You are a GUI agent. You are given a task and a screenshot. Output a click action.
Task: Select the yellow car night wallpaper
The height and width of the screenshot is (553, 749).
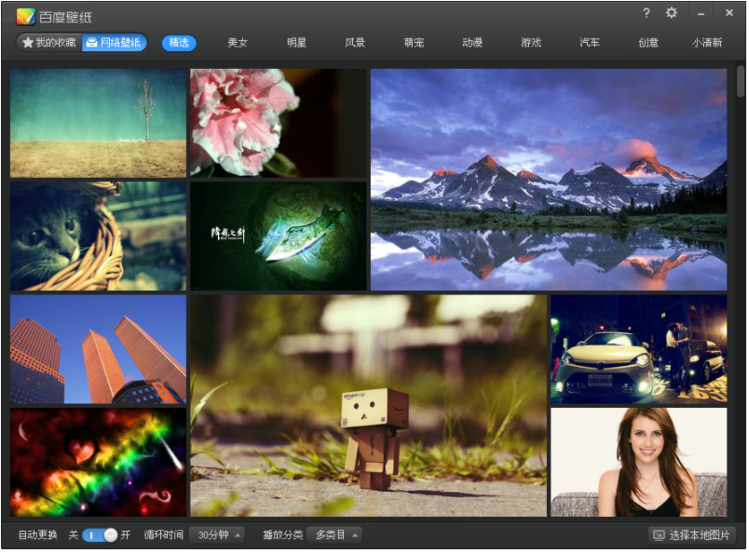(x=639, y=349)
